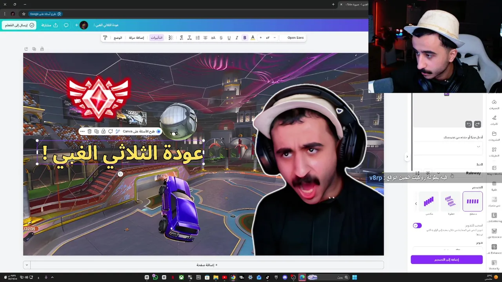502x282 pixels.
Task: Delete the selected text with the trash icon
Action: pyautogui.click(x=89, y=131)
